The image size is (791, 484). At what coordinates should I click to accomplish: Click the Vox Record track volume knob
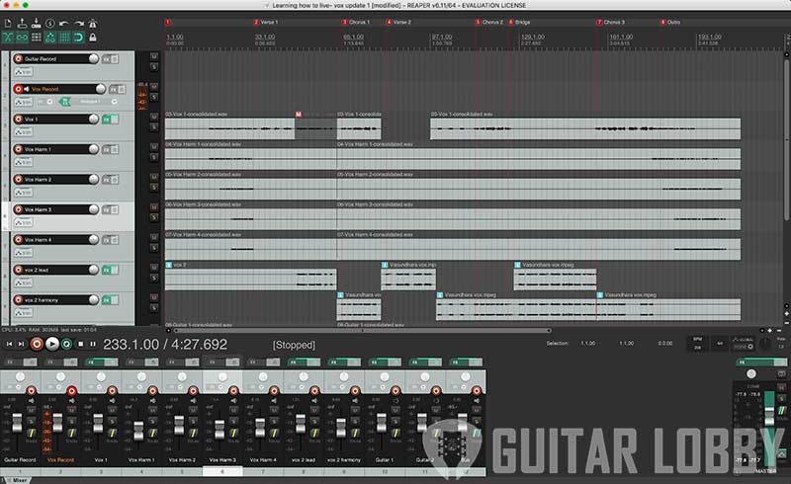point(101,89)
